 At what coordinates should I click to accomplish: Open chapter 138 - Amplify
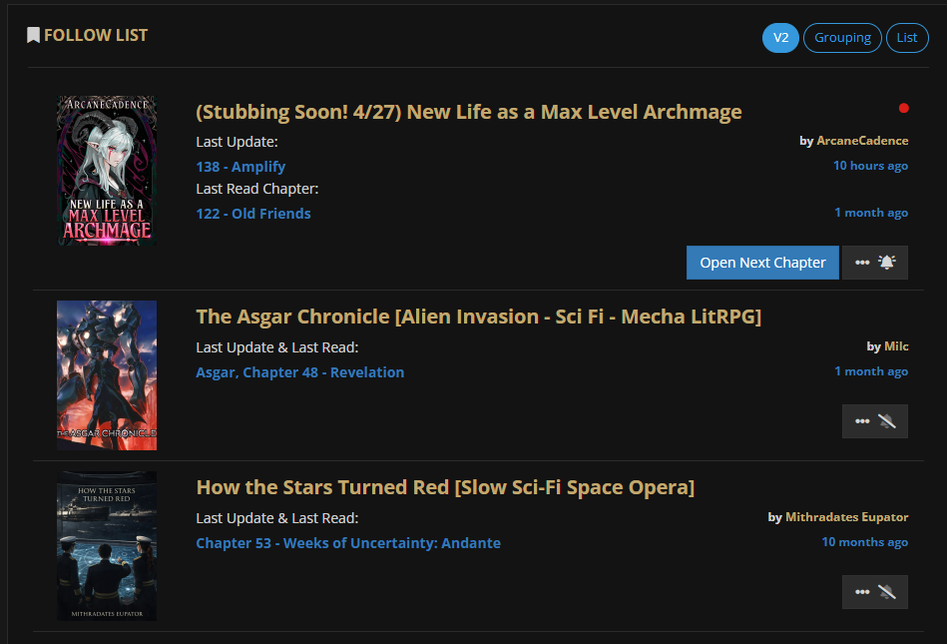click(x=240, y=167)
